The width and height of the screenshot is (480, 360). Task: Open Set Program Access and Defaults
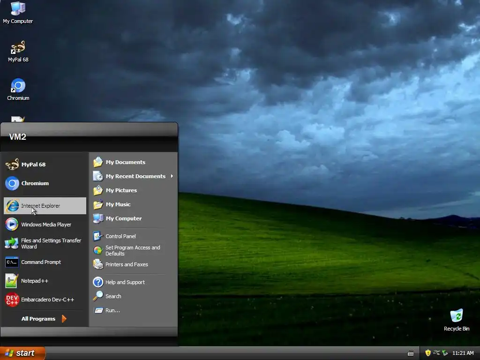(133, 250)
